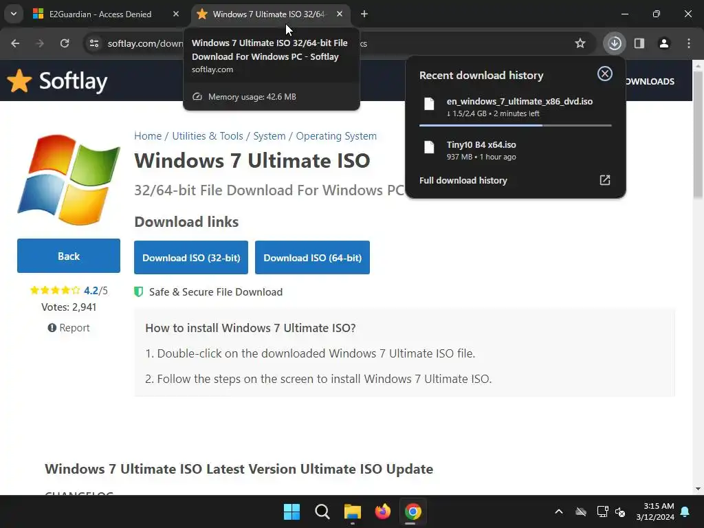Viewport: 704px width, 528px height.
Task: Click the page vertical scrollbar thumb
Action: pyautogui.click(x=698, y=135)
